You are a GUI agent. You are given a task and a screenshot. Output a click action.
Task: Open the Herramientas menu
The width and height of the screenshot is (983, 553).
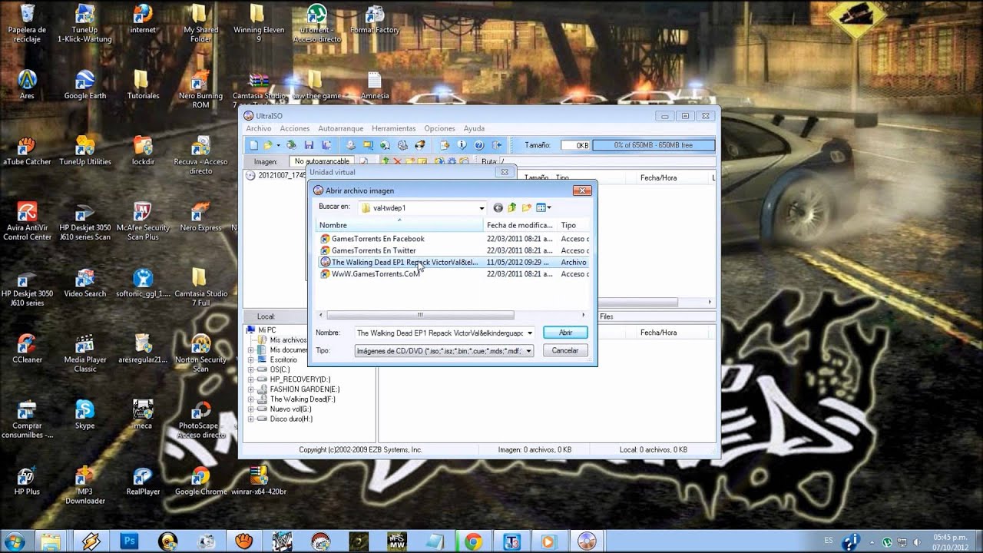coord(394,128)
